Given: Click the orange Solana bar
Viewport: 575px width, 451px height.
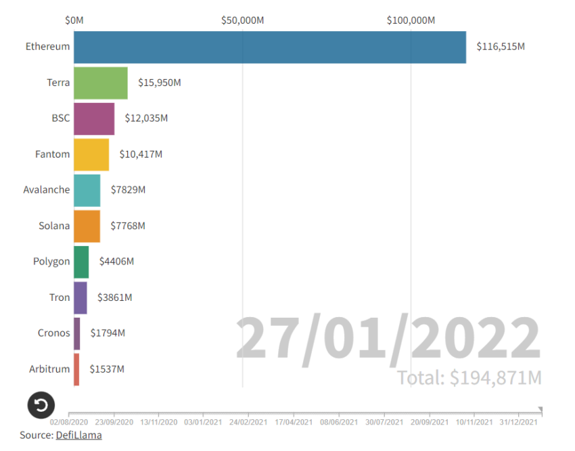Looking at the screenshot, I should coord(87,227).
